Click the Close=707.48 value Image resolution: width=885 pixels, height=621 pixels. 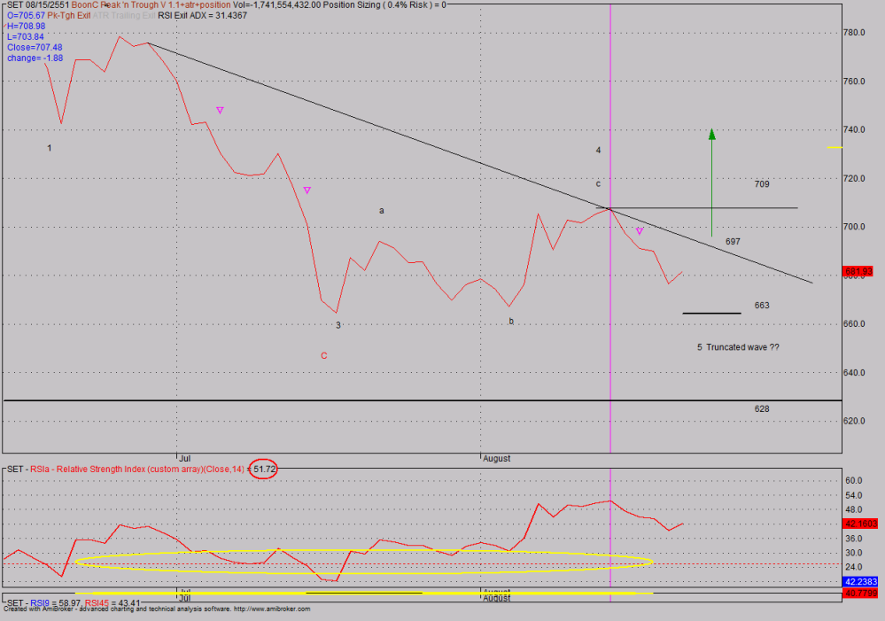tap(35, 48)
